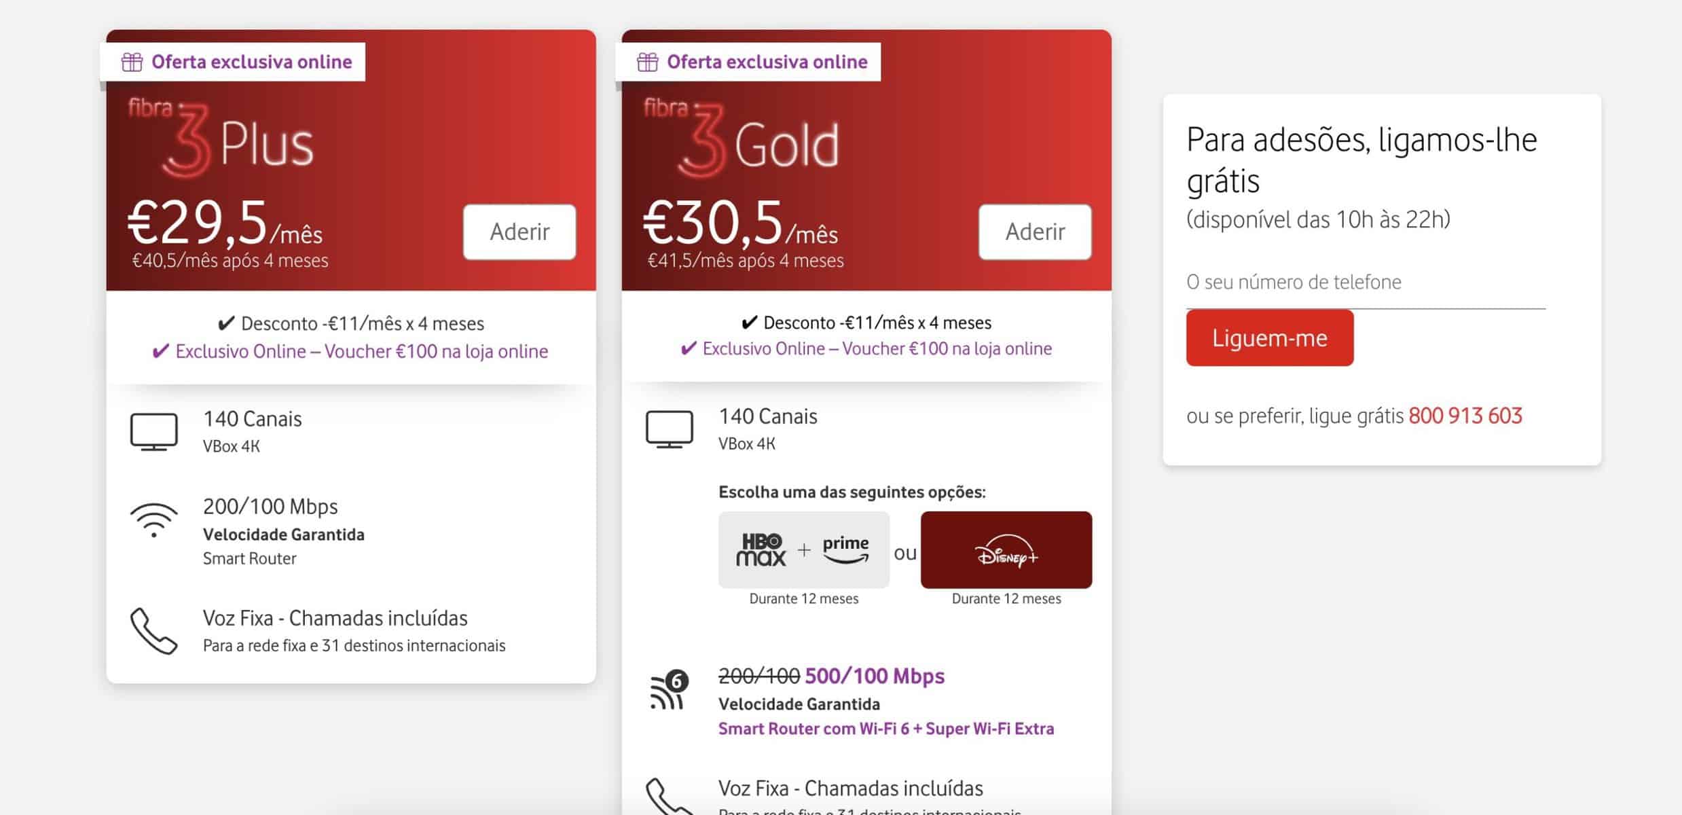Open the Plus Voucher €100 exclusive online offer
Image resolution: width=1682 pixels, height=815 pixels.
coord(361,352)
